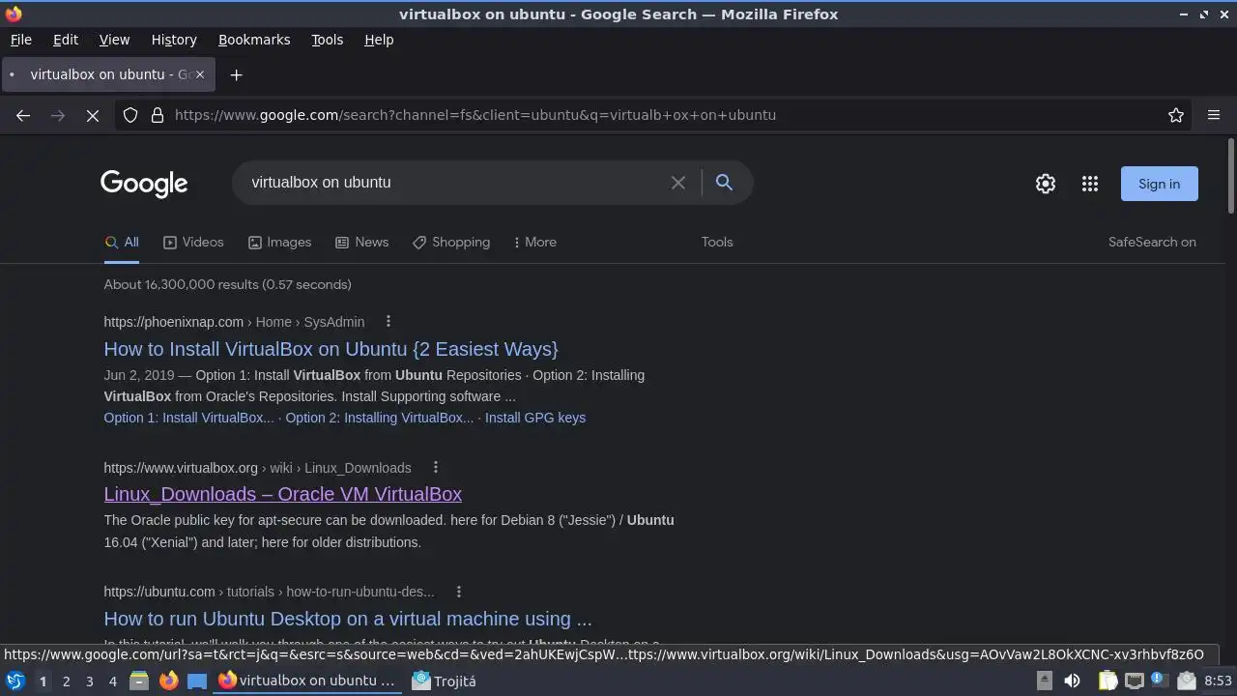Switch to the Trojitá taskbar window
This screenshot has height=696, width=1237.
tap(444, 681)
